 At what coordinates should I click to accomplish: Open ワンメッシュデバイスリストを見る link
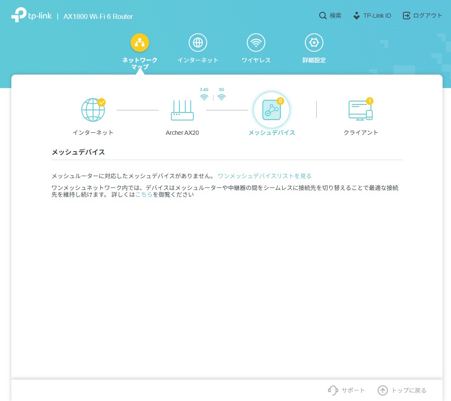click(x=264, y=176)
